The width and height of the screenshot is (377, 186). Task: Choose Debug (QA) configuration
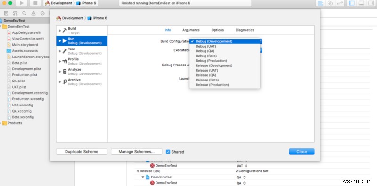225,51
